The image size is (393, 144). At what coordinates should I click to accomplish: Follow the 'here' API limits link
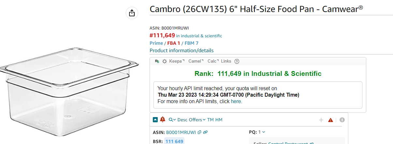point(236,102)
